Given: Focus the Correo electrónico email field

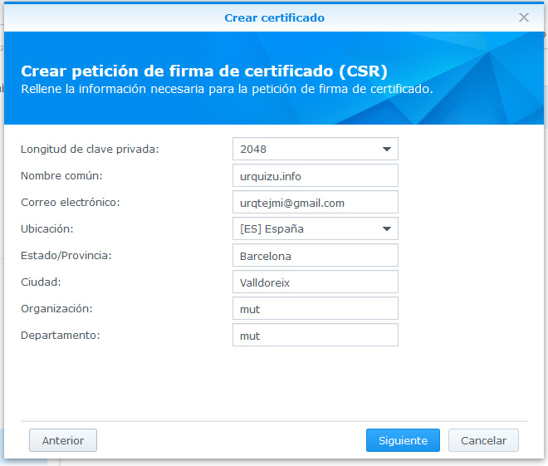Looking at the screenshot, I should point(315,203).
